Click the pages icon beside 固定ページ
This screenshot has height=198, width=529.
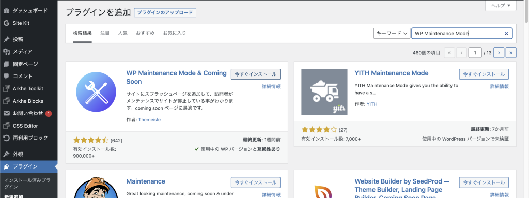[6, 64]
